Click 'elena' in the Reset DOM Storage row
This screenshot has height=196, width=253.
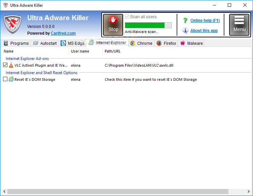[x=76, y=79]
